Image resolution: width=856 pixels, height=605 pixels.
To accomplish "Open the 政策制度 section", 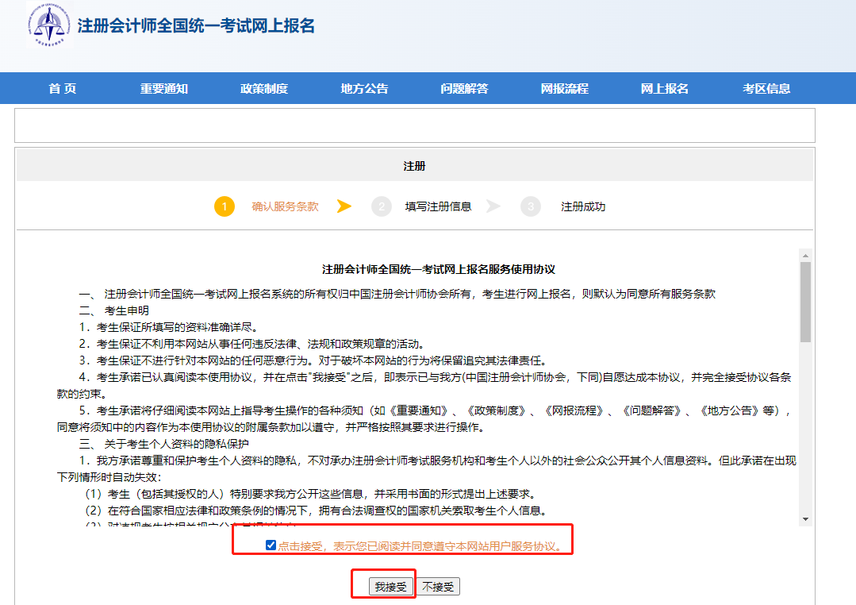I will [265, 88].
